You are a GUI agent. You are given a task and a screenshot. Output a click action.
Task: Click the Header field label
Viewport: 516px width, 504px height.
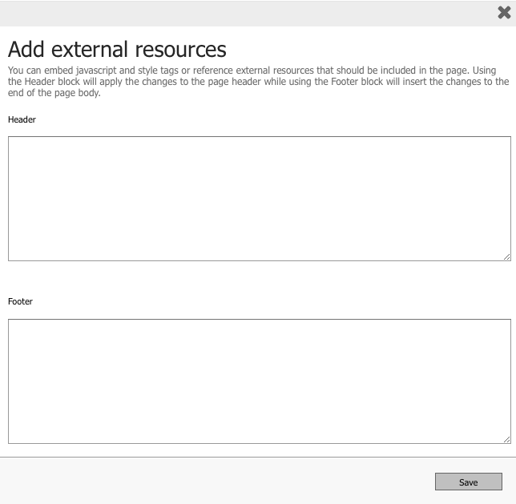pyautogui.click(x=22, y=119)
